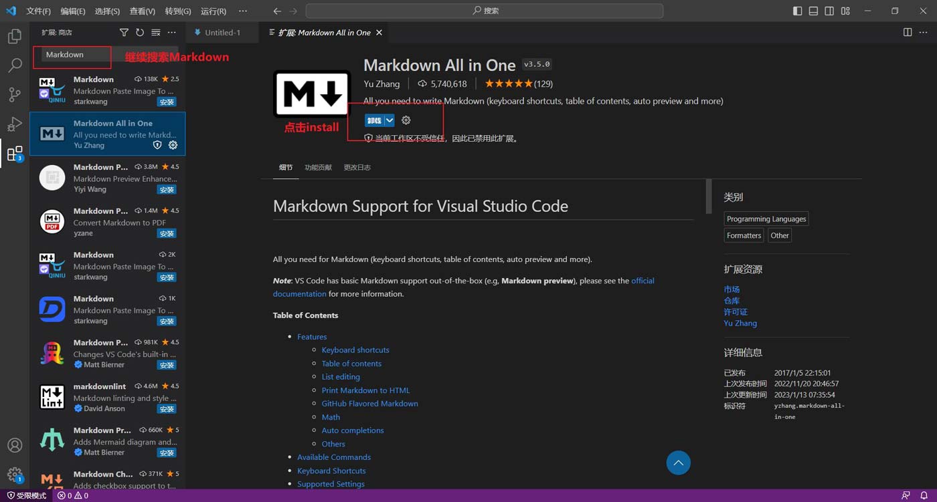This screenshot has height=502, width=937.
Task: Filter extensions with the funnel icon
Action: pos(124,32)
